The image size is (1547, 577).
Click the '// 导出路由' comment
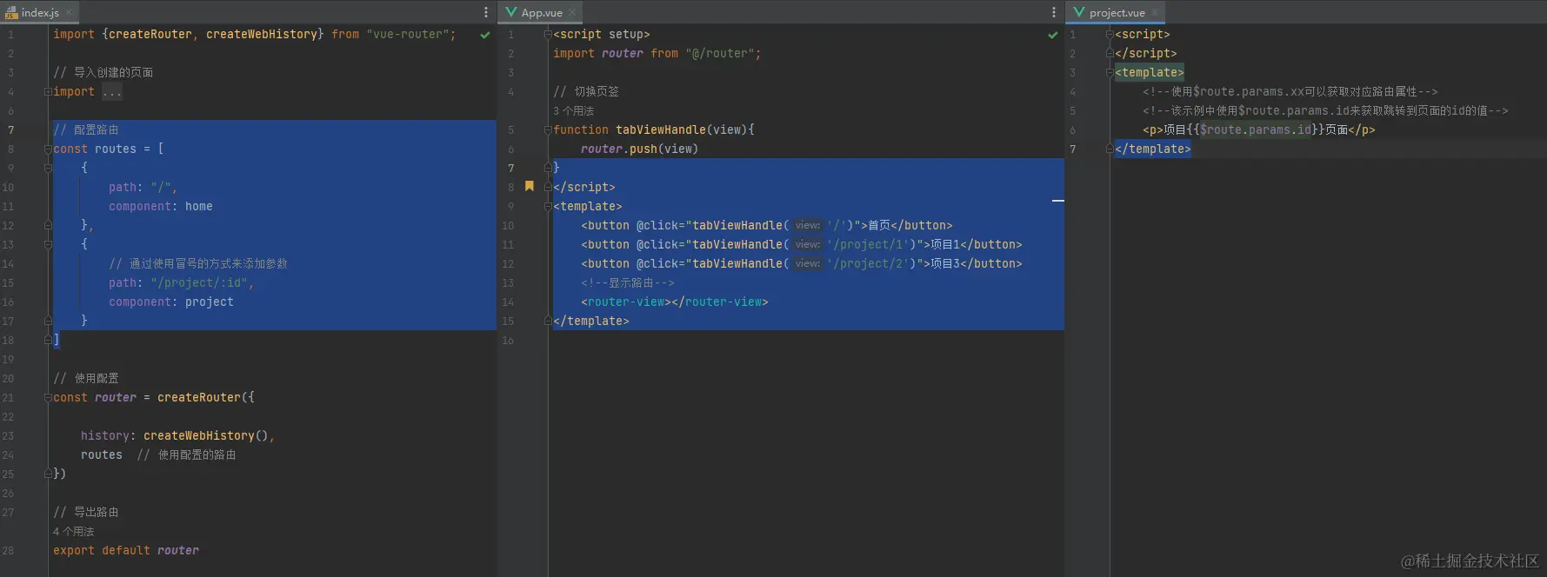[86, 512]
